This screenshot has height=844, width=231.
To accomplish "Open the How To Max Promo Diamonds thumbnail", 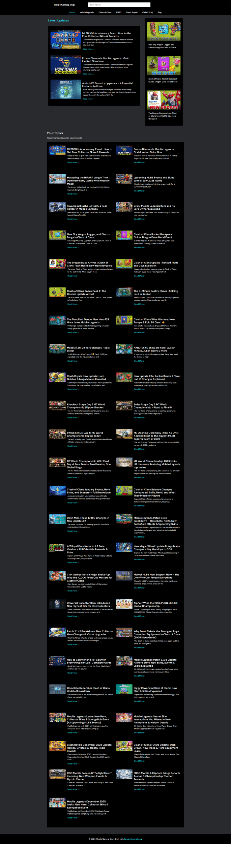I will coord(66,64).
